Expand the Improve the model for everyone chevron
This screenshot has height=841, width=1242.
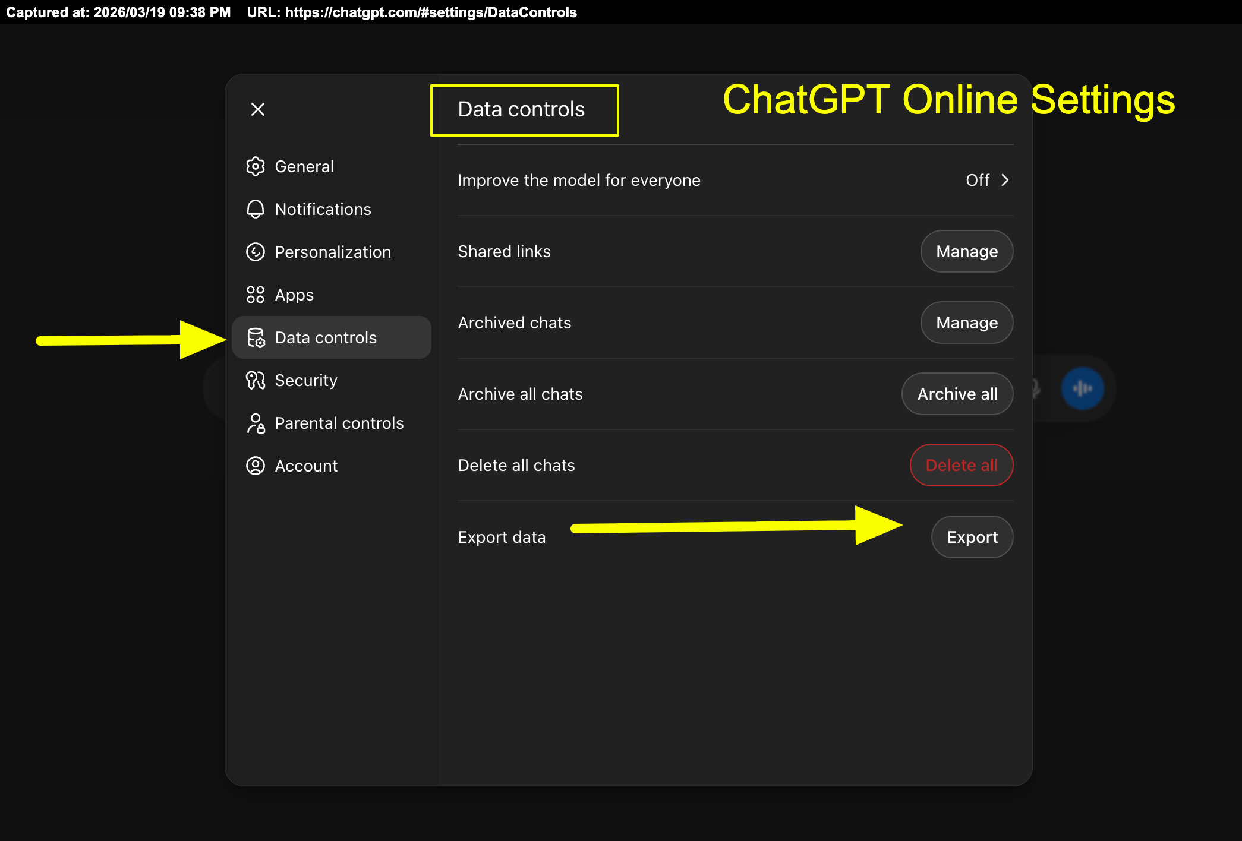coord(1005,180)
